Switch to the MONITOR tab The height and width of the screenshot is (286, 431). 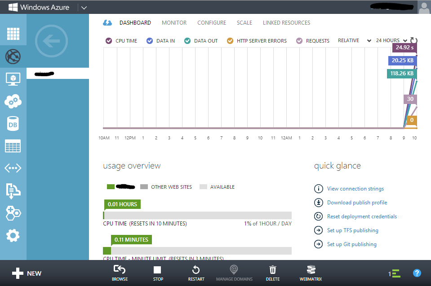point(174,23)
